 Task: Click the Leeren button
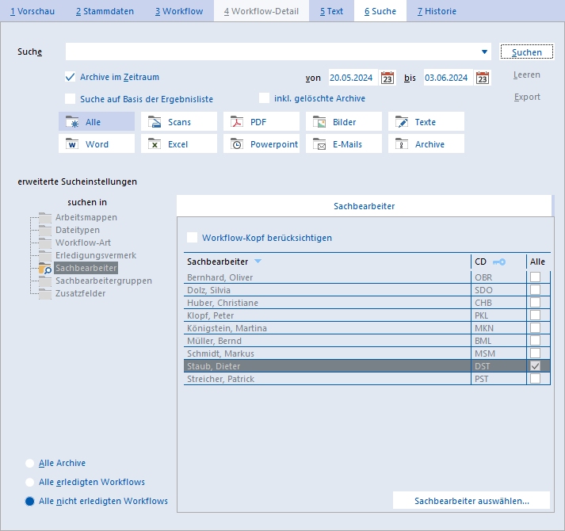point(527,74)
